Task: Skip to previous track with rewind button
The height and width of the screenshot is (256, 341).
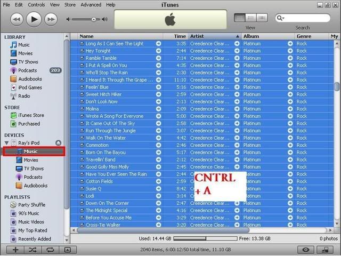Action: pos(17,19)
